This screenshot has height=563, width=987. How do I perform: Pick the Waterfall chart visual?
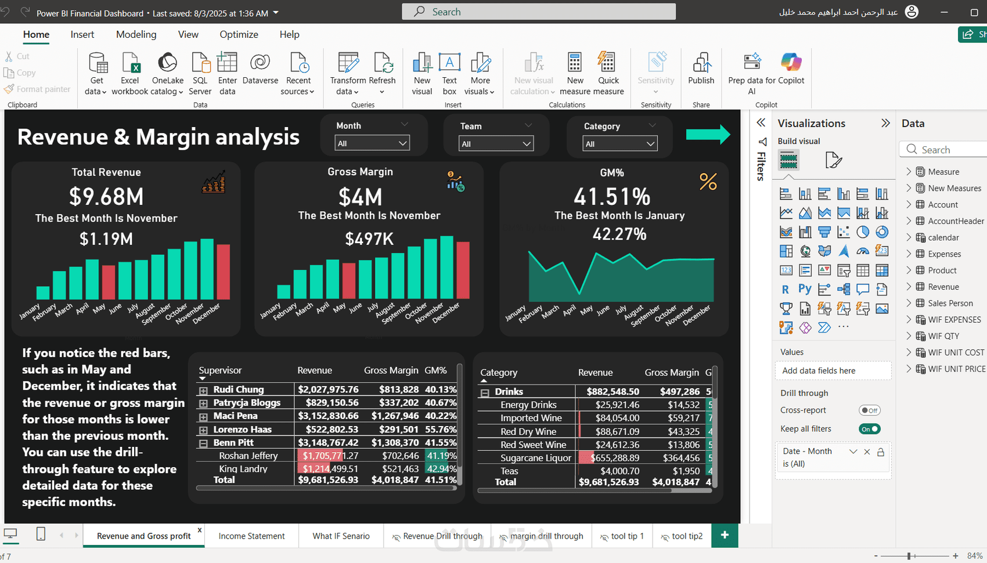pyautogui.click(x=805, y=232)
